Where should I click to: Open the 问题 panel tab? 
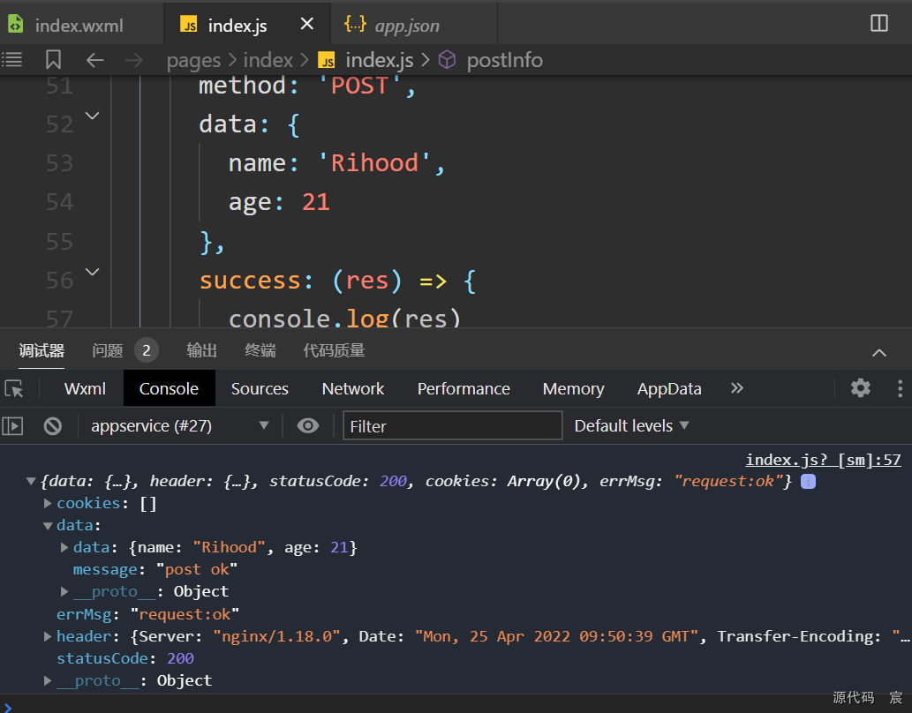click(x=108, y=350)
